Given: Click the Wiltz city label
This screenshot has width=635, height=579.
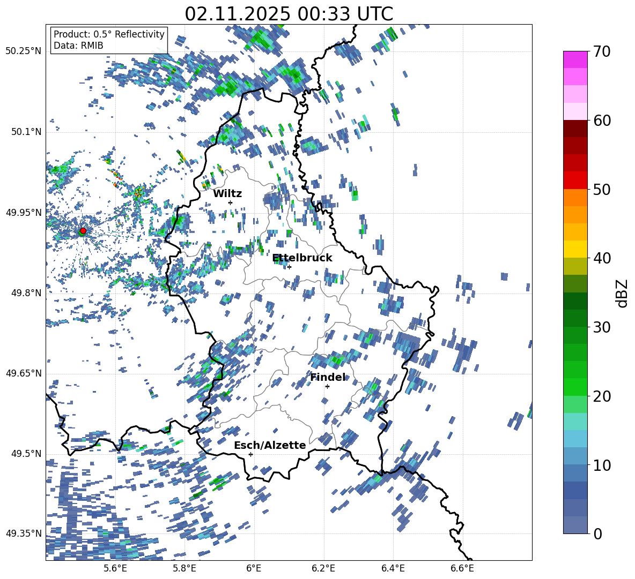Looking at the screenshot, I should [227, 193].
